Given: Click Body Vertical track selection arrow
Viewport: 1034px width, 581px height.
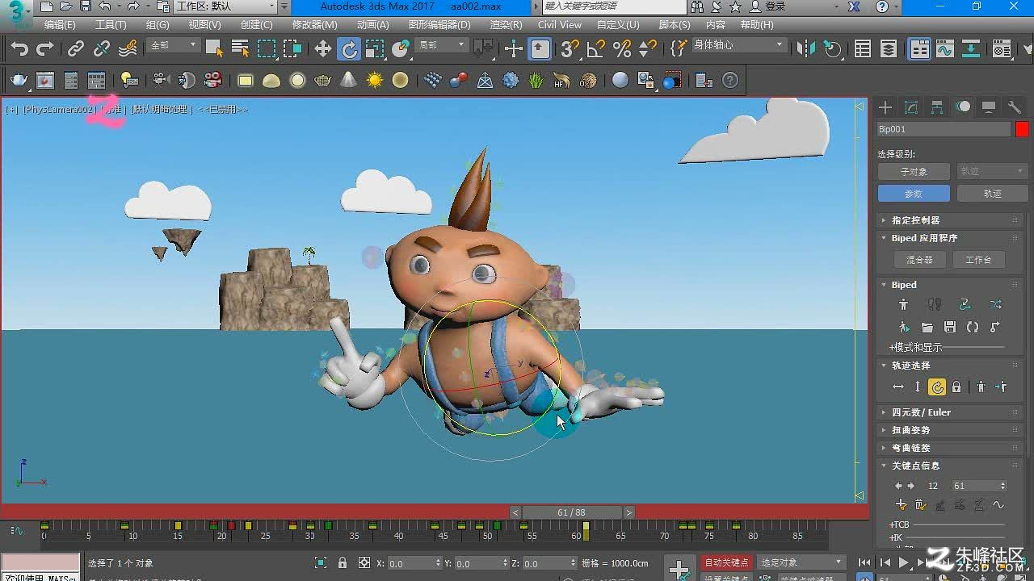Looking at the screenshot, I should coord(918,387).
